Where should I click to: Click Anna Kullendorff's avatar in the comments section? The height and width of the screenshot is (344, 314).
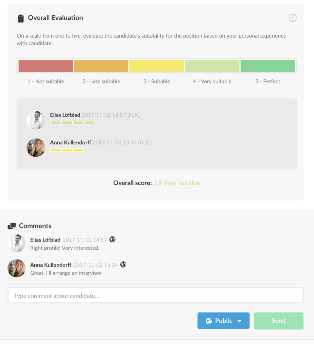(16, 268)
